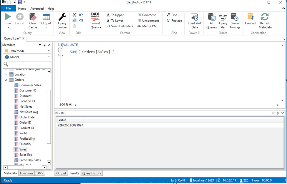This screenshot has width=287, height=184.
Task: Enable the All Queries trace
Action: 212,21
